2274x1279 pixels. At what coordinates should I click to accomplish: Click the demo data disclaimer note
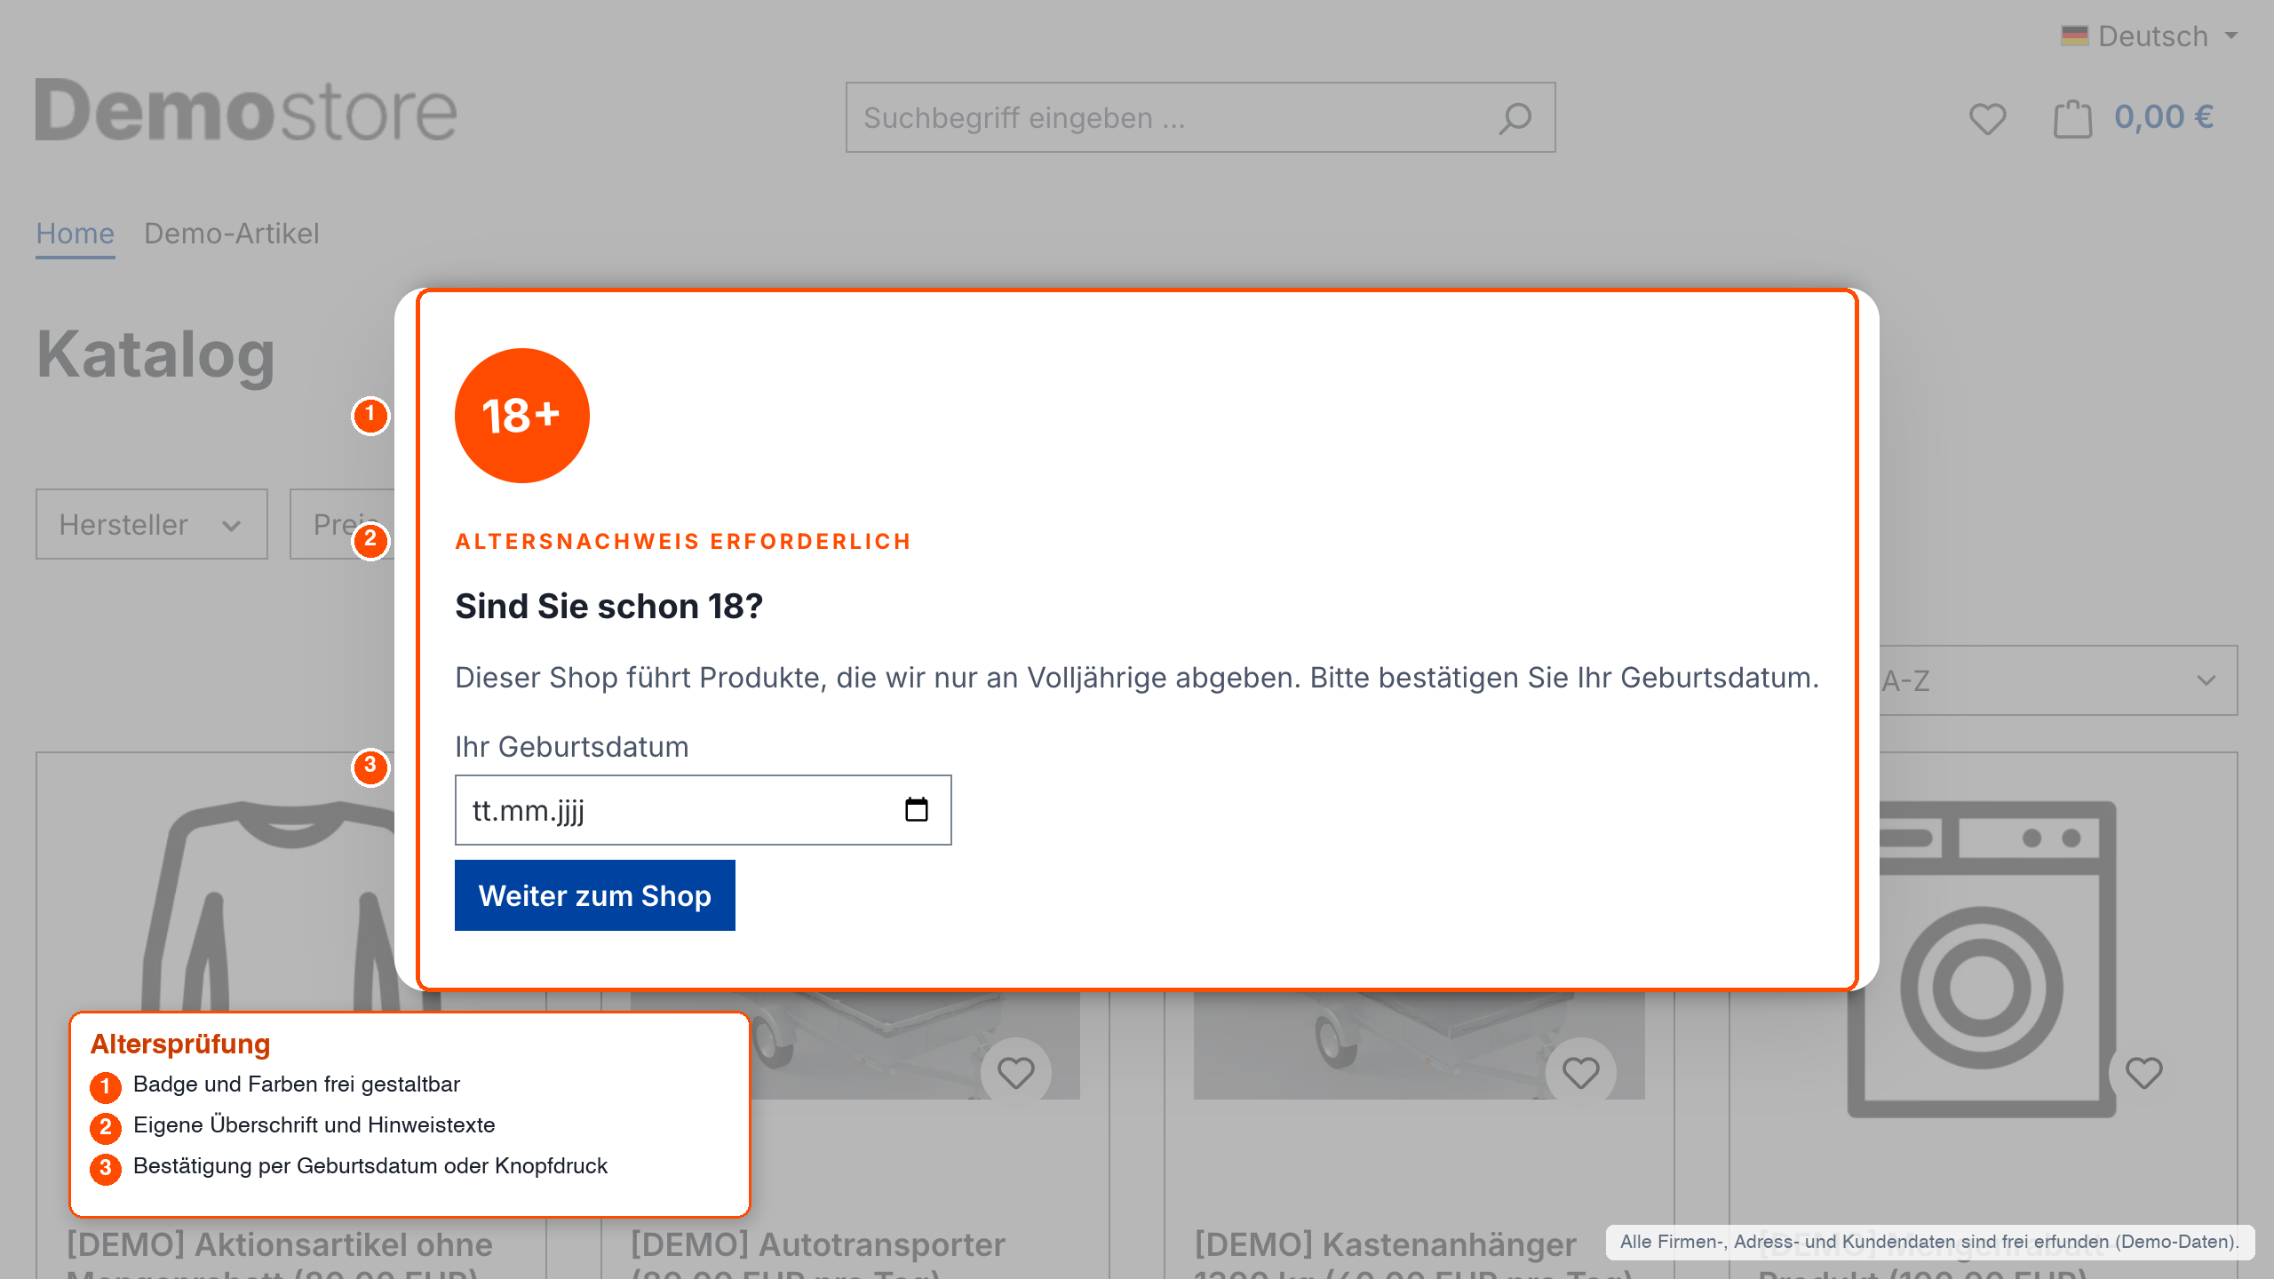[1929, 1242]
